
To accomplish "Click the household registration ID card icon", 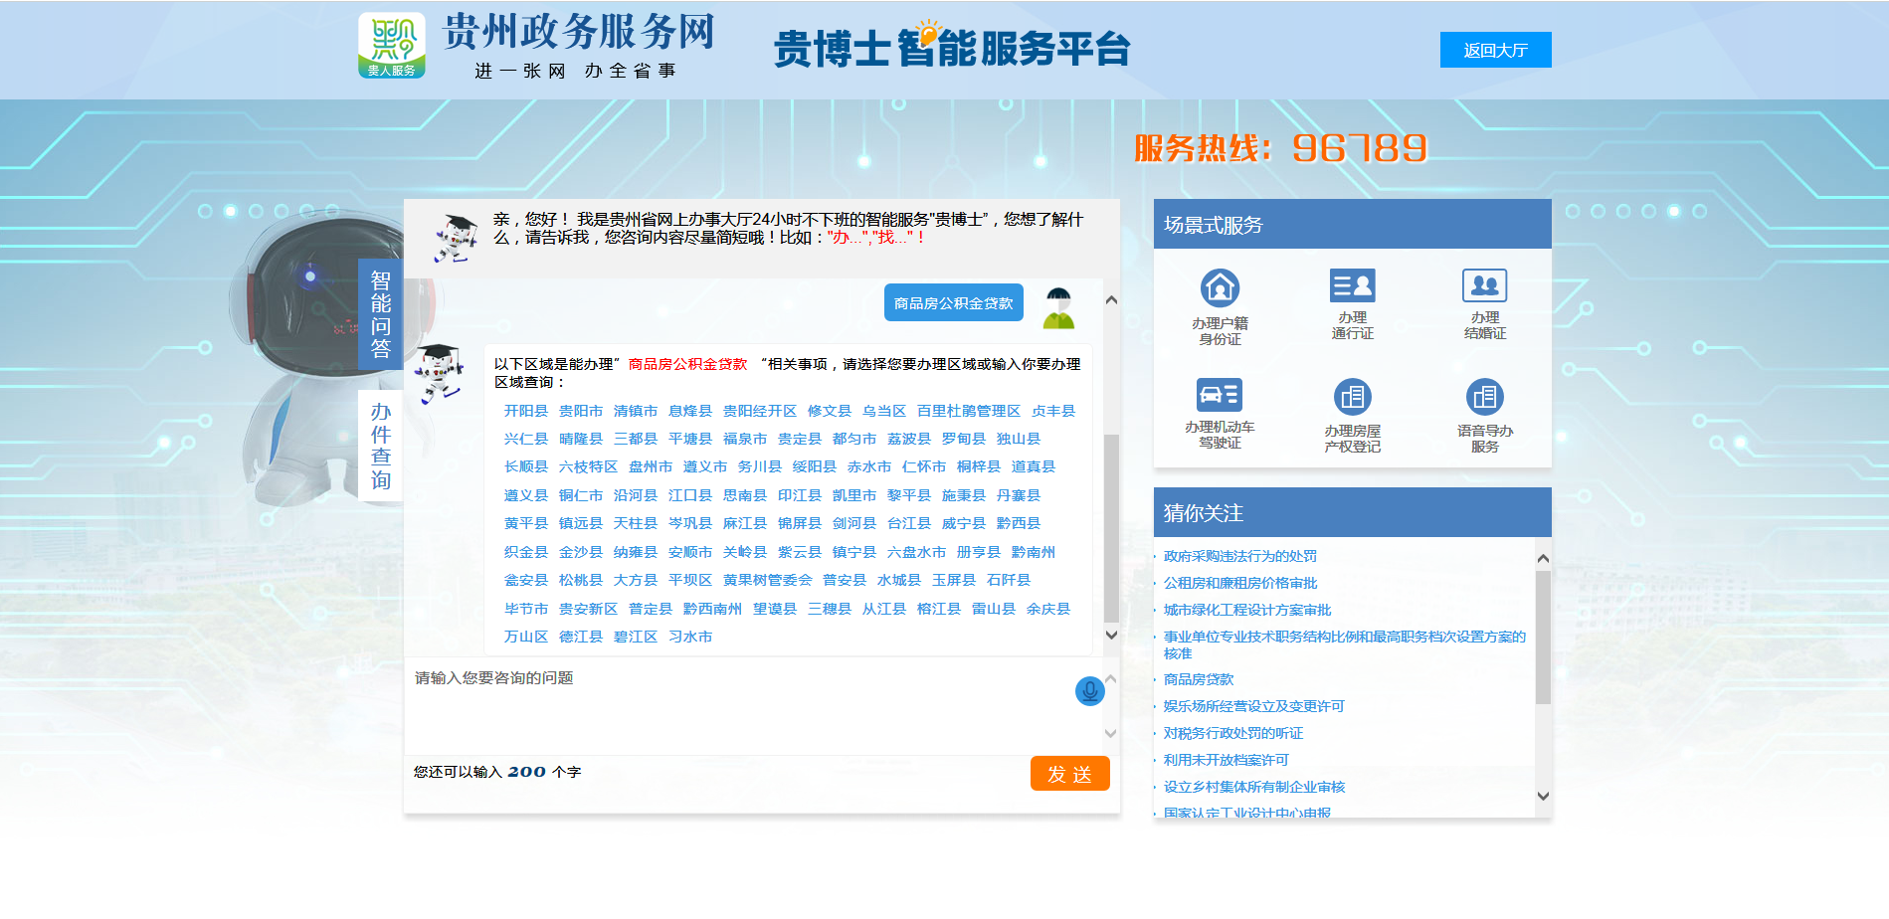I will (x=1220, y=288).
